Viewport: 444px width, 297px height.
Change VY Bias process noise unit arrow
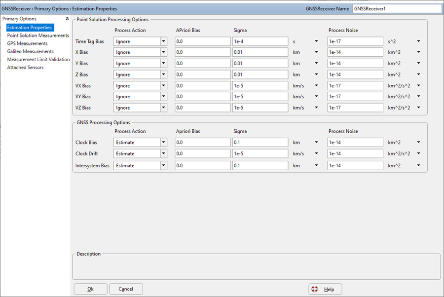418,96
